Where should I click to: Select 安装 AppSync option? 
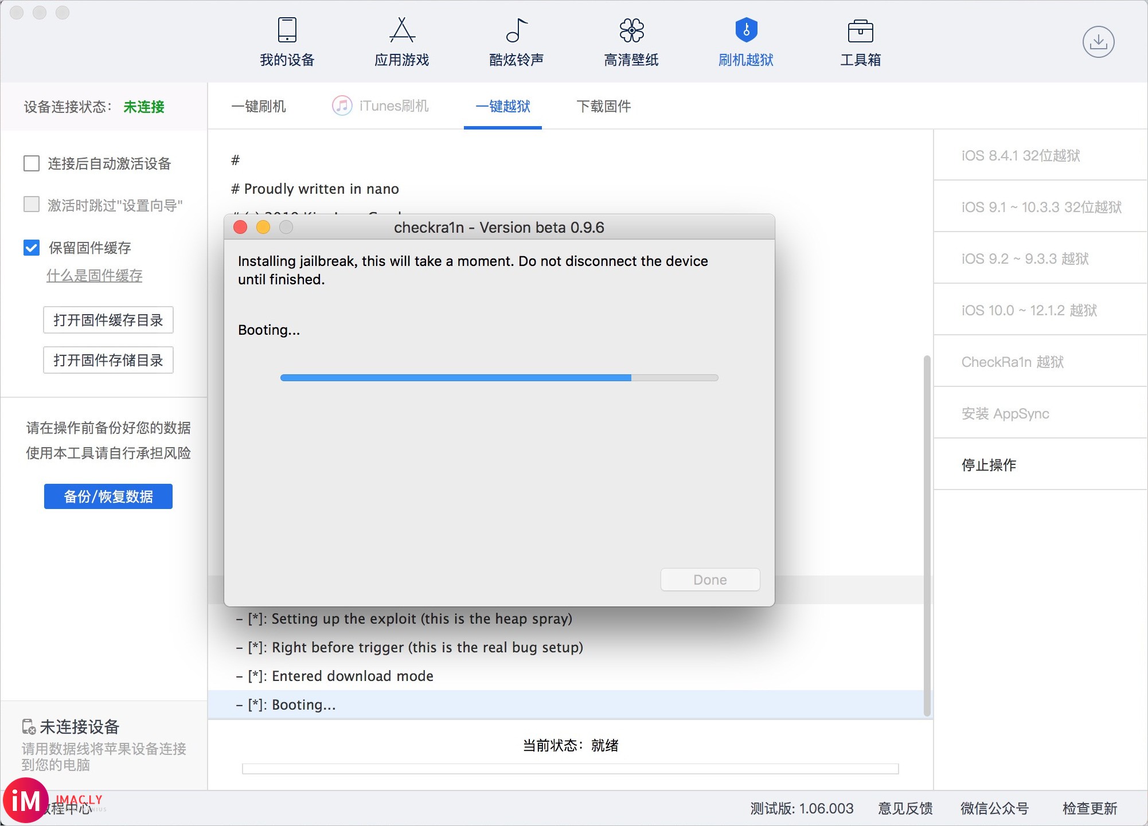[x=1040, y=413]
